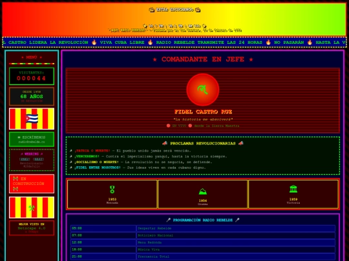
Task: Click the FIDEL CASTRO RUZ name
Action: click(203, 111)
